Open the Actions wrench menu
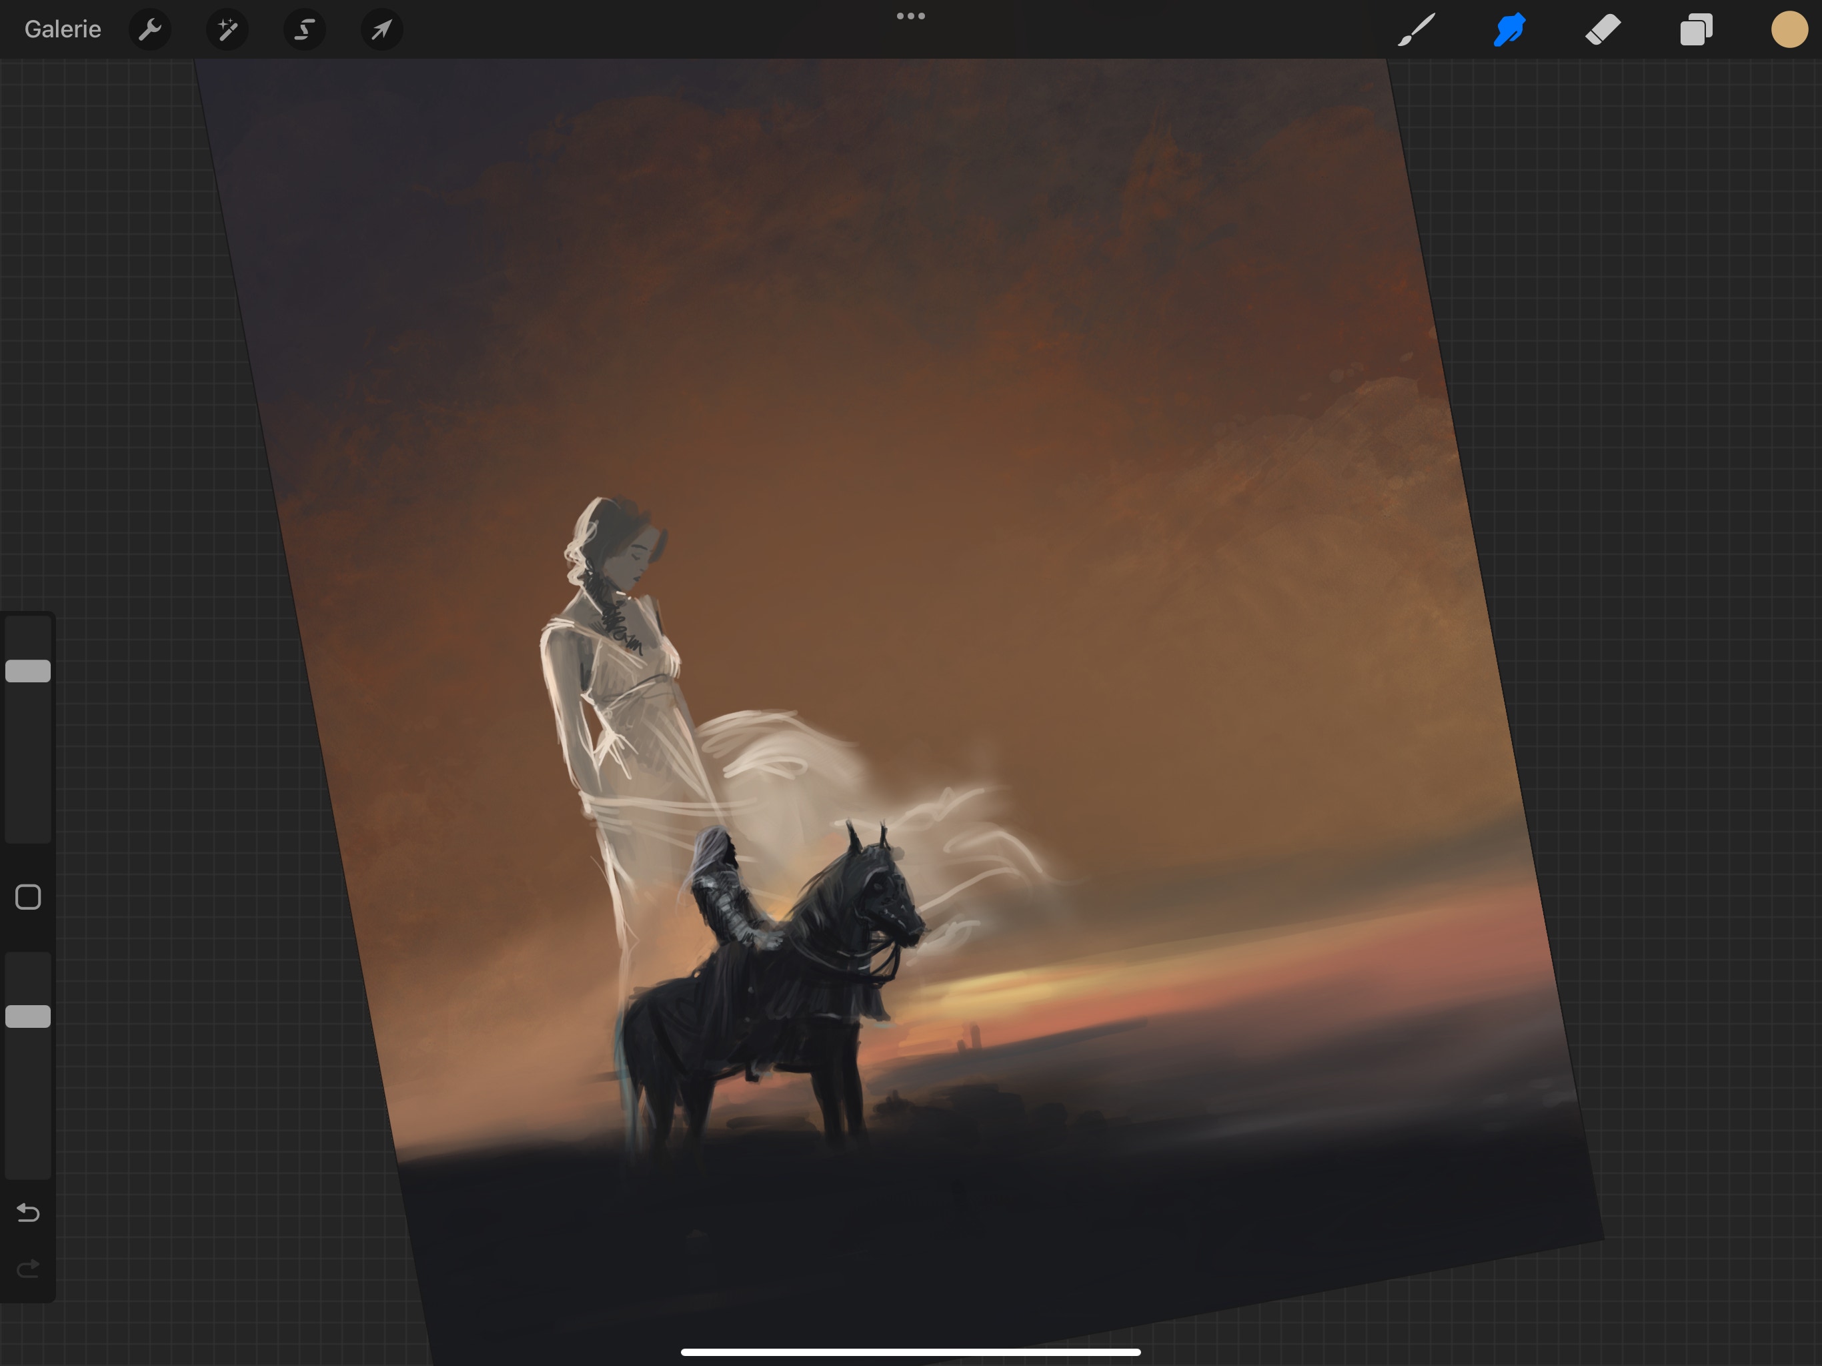The image size is (1822, 1366). pyautogui.click(x=150, y=29)
